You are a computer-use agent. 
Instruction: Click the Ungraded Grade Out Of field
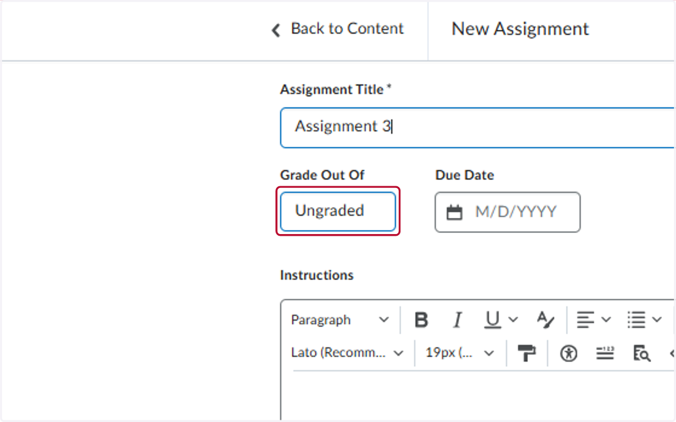tap(338, 212)
